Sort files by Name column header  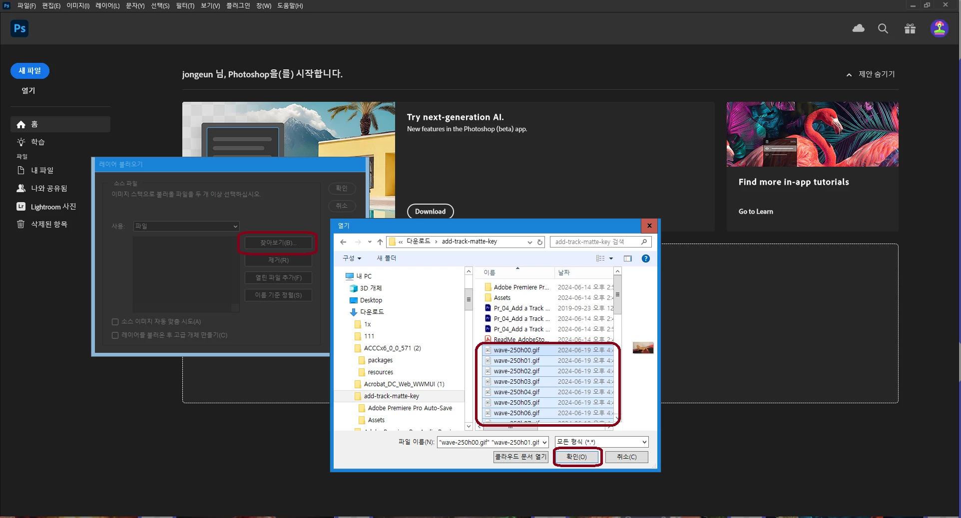tap(514, 272)
